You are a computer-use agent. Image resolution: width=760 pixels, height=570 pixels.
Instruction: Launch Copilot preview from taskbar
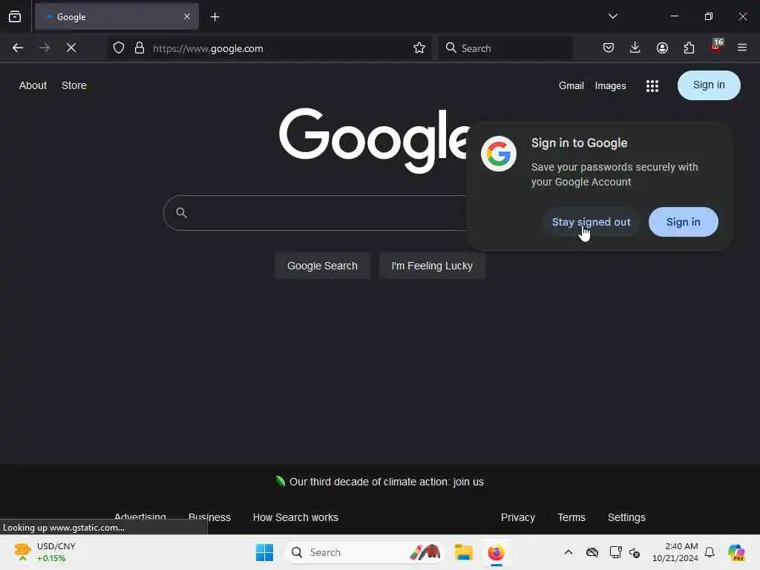click(x=736, y=552)
